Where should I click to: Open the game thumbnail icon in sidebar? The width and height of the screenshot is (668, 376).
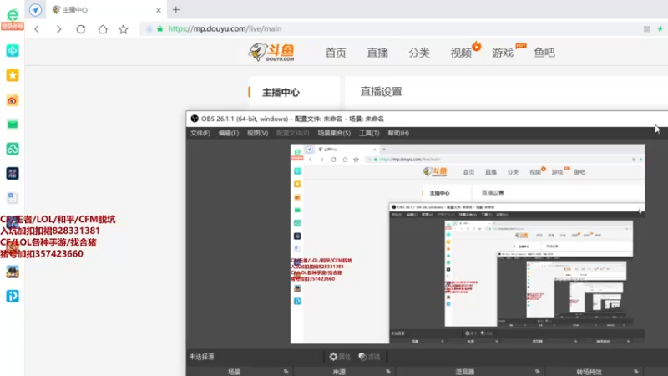13,272
